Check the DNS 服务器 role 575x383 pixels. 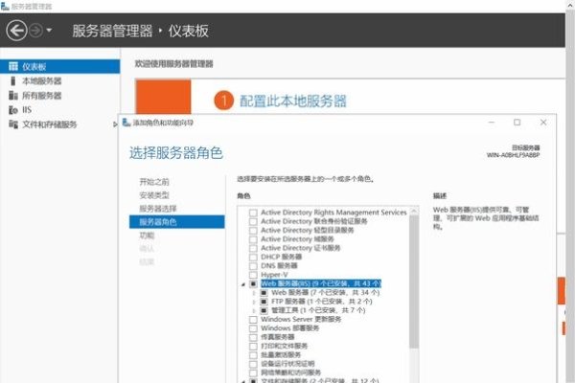[x=253, y=266]
